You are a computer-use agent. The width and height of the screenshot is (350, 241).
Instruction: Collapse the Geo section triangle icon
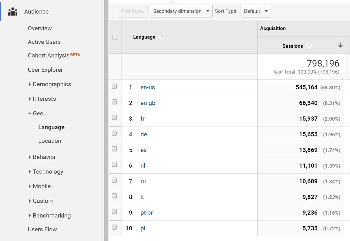pyautogui.click(x=29, y=113)
